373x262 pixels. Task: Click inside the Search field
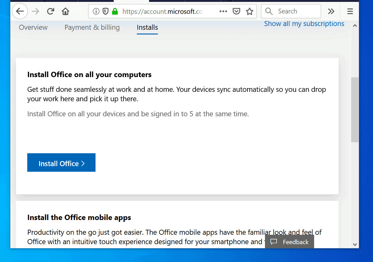click(x=291, y=11)
